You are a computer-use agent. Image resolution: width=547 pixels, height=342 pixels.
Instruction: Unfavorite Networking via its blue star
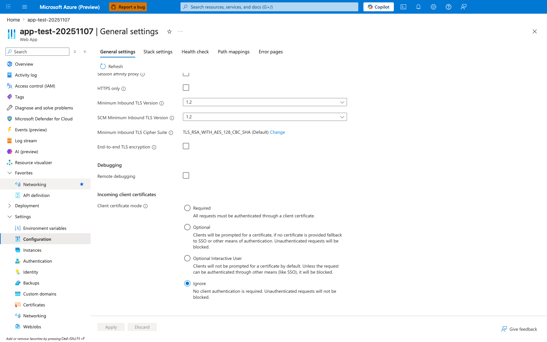[82, 184]
